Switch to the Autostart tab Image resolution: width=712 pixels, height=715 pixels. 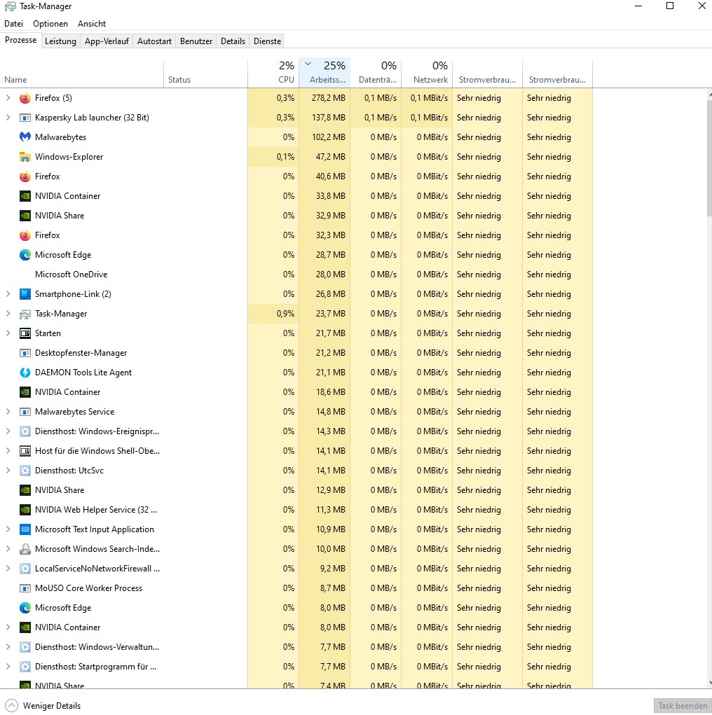pos(154,41)
